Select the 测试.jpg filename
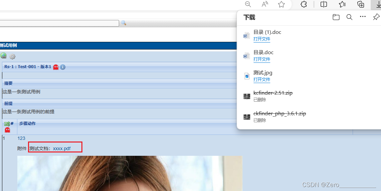 [263, 73]
